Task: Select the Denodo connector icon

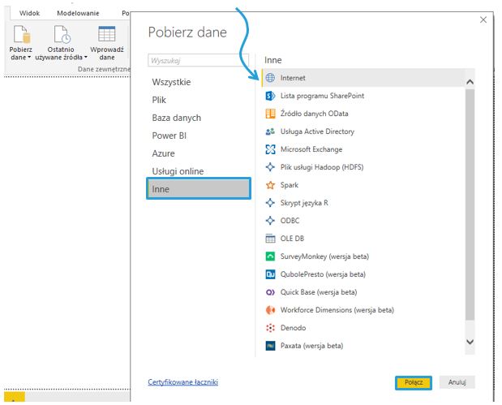Action: [x=271, y=328]
